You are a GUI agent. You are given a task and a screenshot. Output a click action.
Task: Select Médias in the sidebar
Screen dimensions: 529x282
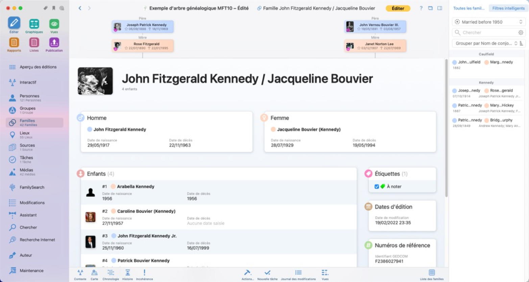34,172
